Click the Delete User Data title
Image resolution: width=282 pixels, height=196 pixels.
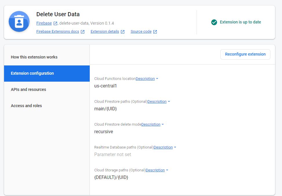58,14
